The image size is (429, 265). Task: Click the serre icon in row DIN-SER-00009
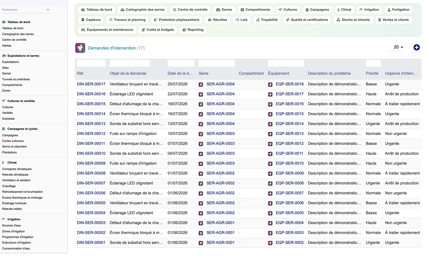coord(201,164)
